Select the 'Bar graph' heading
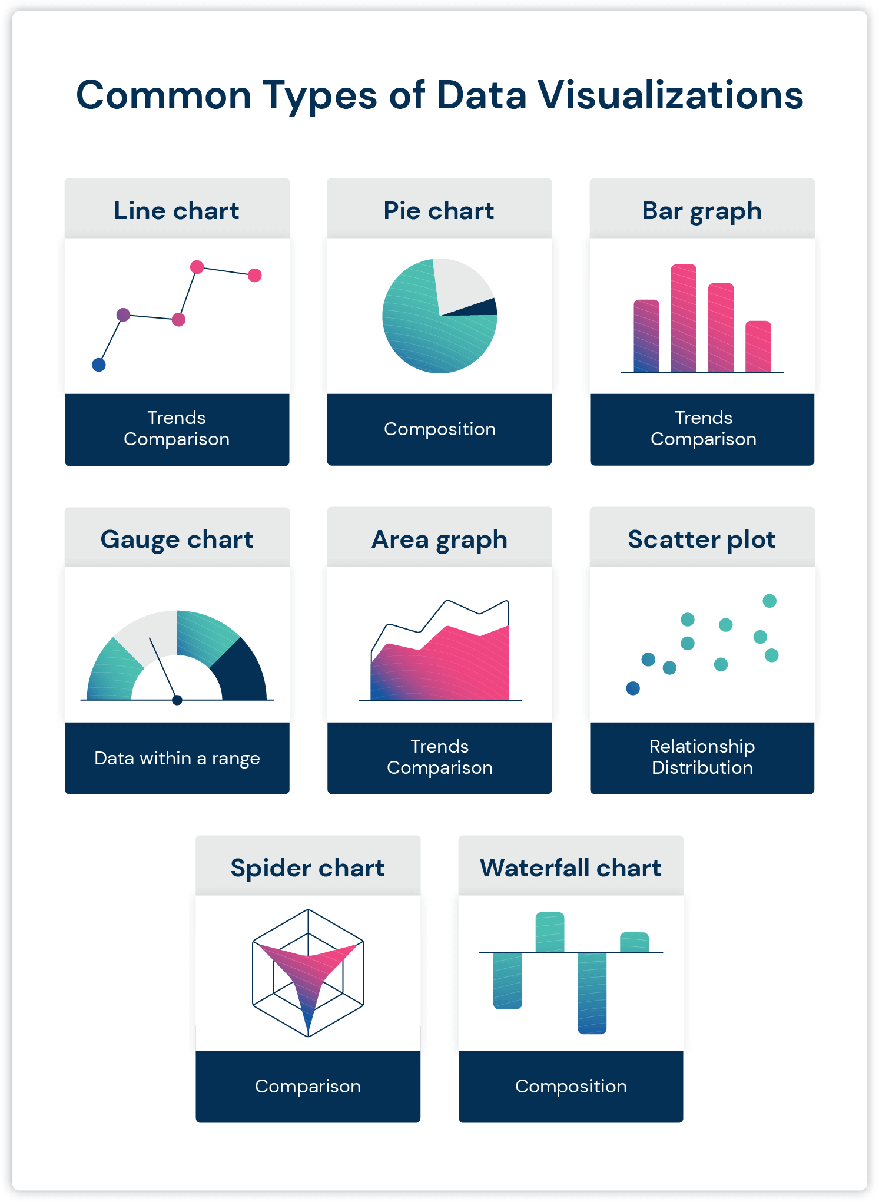Image resolution: width=879 pixels, height=1202 pixels. (x=702, y=211)
